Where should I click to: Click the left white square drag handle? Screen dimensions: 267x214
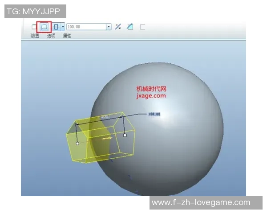(77, 144)
